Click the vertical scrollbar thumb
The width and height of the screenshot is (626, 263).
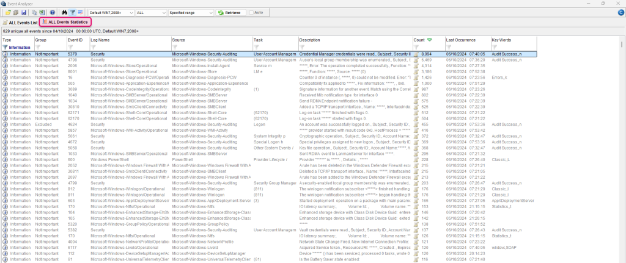tap(622, 44)
